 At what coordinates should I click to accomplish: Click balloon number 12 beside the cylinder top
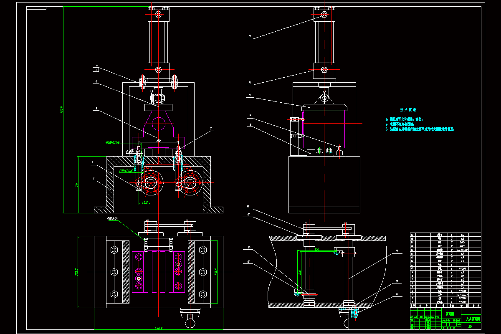pos(249,36)
